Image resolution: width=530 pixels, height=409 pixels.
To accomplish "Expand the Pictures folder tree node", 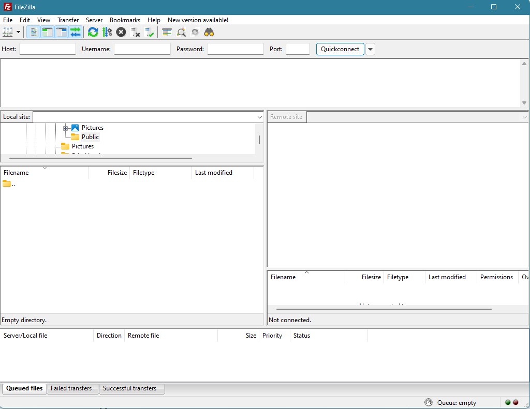I will tap(66, 128).
